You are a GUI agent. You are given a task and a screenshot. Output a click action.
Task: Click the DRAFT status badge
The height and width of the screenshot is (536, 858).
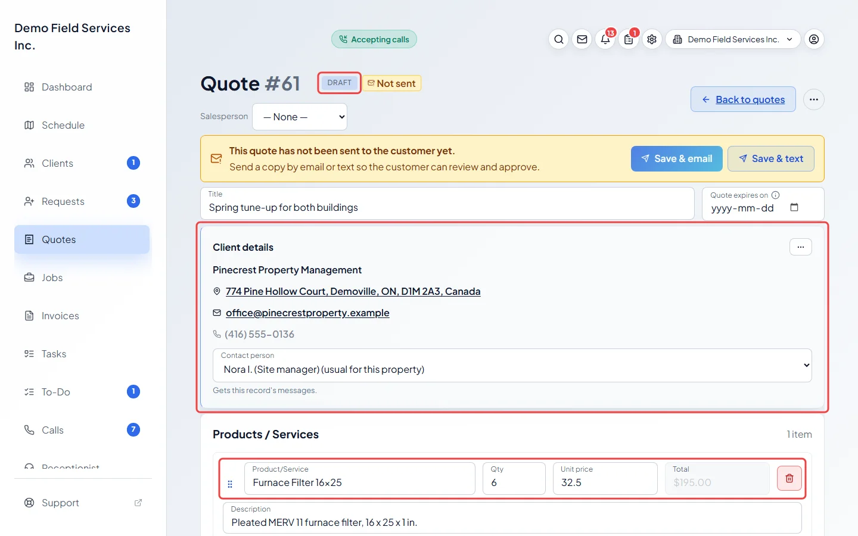pyautogui.click(x=340, y=83)
